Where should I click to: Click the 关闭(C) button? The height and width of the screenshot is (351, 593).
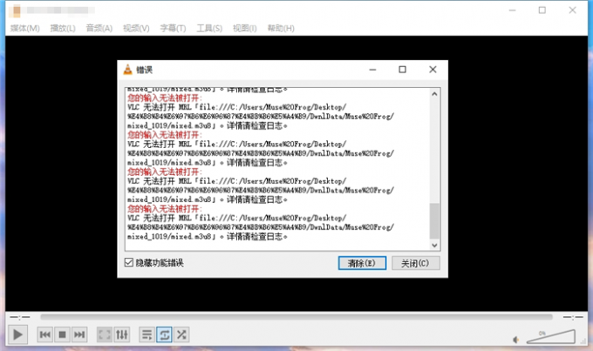pyautogui.click(x=415, y=263)
